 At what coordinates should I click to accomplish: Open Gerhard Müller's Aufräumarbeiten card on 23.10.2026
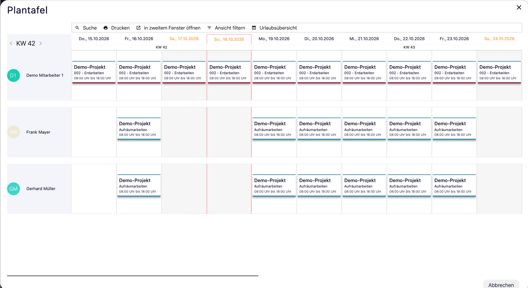coord(454,186)
